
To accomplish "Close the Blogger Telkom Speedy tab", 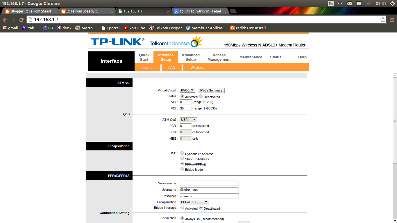I will point(56,11).
